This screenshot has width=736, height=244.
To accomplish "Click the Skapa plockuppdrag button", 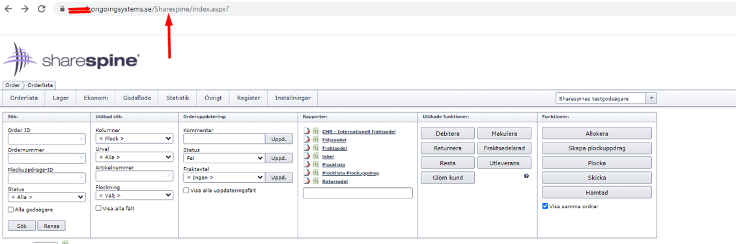I will (597, 148).
